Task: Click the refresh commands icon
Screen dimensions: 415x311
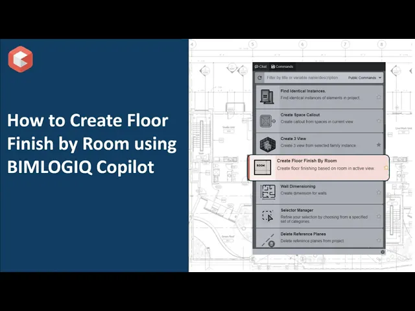Action: pos(259,78)
